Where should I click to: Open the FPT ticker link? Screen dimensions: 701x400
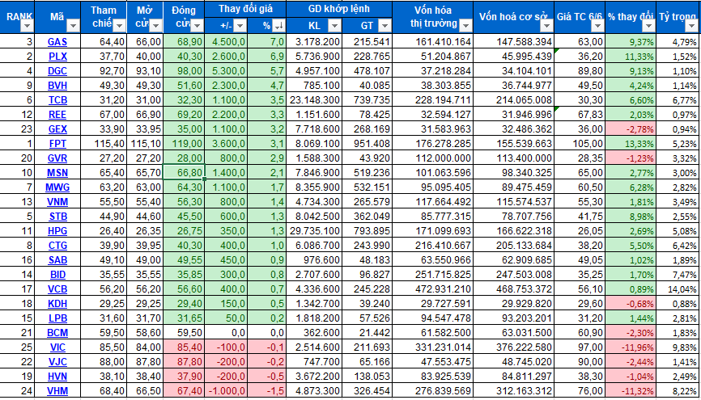tap(57, 143)
